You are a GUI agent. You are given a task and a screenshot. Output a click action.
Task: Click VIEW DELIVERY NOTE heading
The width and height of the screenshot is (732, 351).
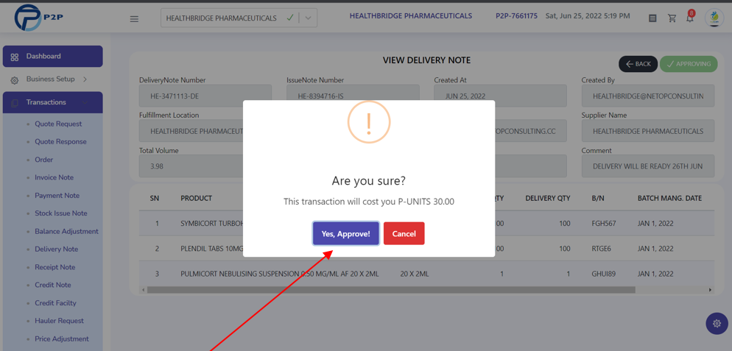(426, 60)
